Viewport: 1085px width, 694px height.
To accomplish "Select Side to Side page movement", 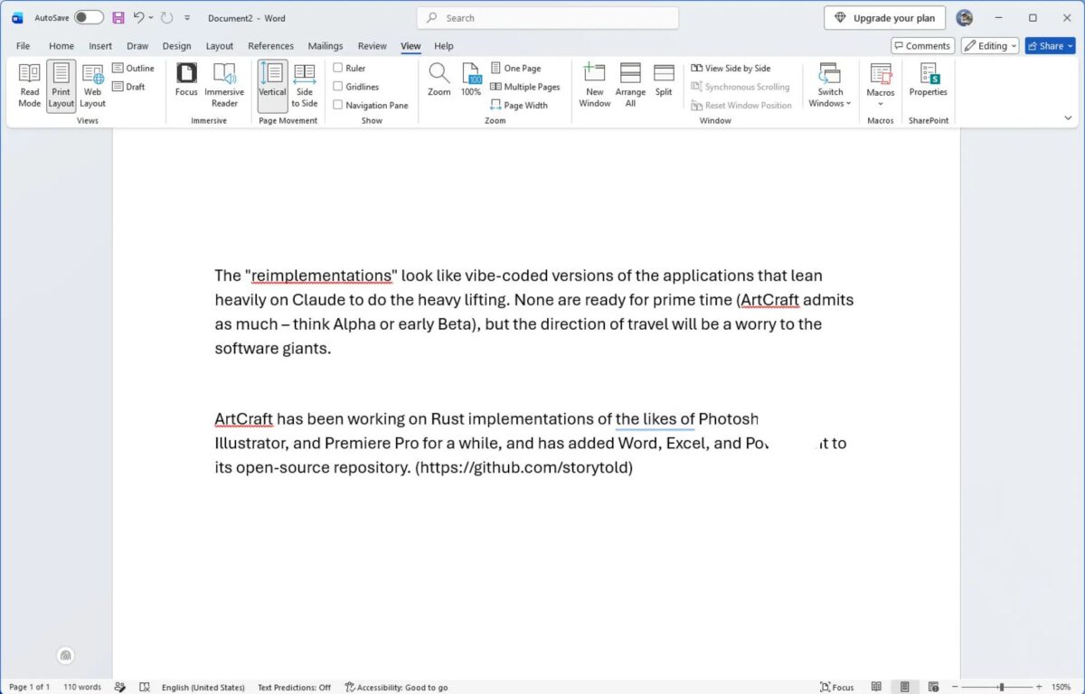I will tap(304, 86).
